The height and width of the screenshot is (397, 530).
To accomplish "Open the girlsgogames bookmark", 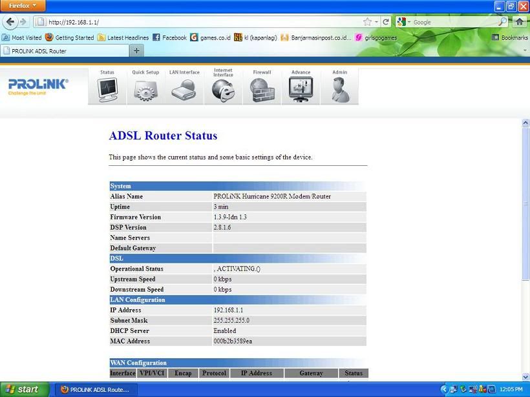I will click(376, 37).
